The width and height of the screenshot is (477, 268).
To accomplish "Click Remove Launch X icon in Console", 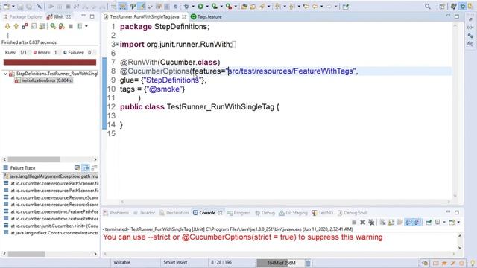I will (x=363, y=223).
